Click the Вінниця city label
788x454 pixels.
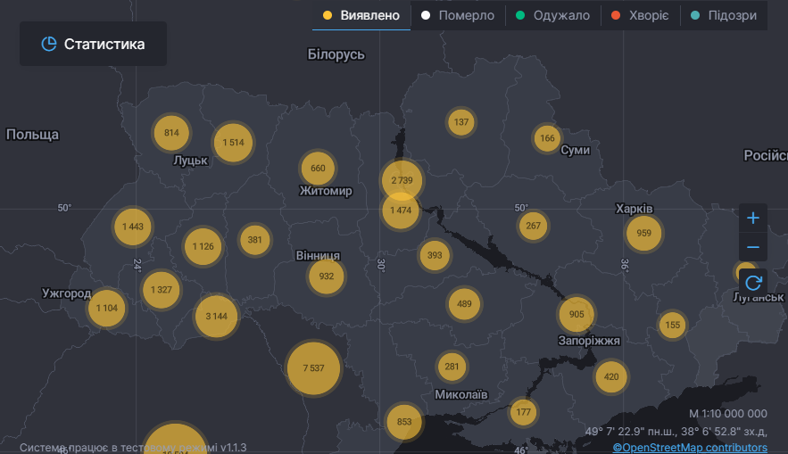(x=318, y=256)
